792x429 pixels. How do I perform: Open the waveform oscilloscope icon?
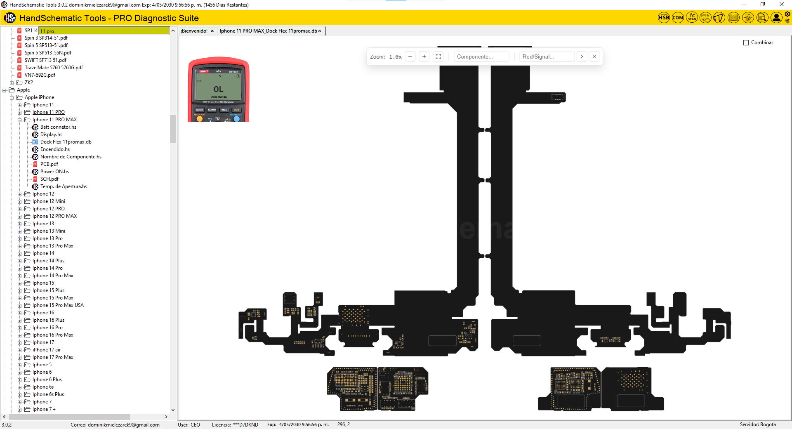(x=748, y=18)
